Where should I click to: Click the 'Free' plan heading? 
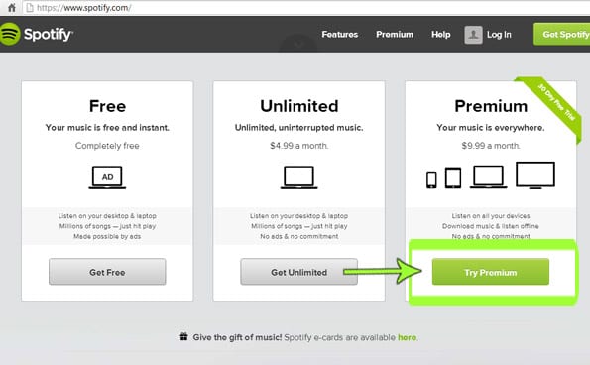coord(108,106)
